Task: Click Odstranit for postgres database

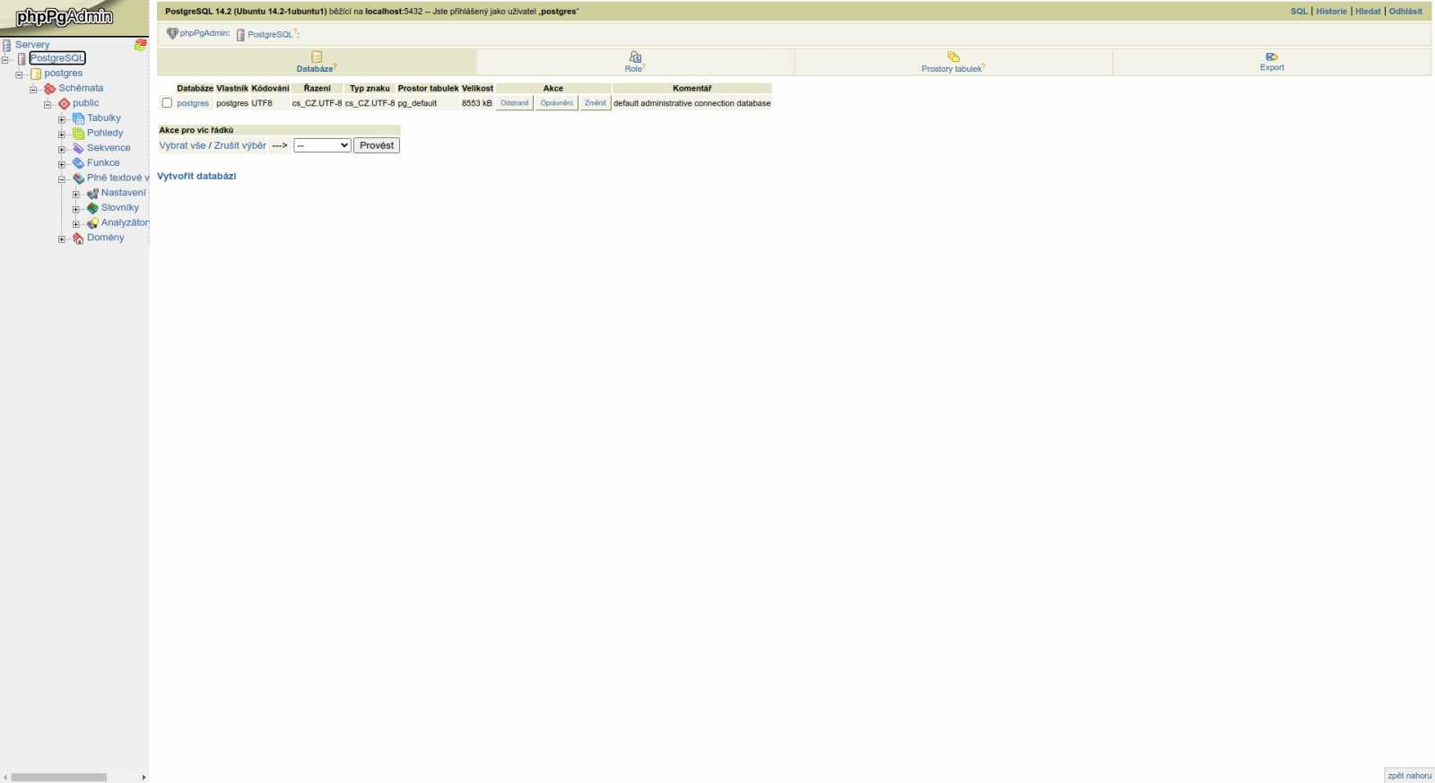Action: 515,103
